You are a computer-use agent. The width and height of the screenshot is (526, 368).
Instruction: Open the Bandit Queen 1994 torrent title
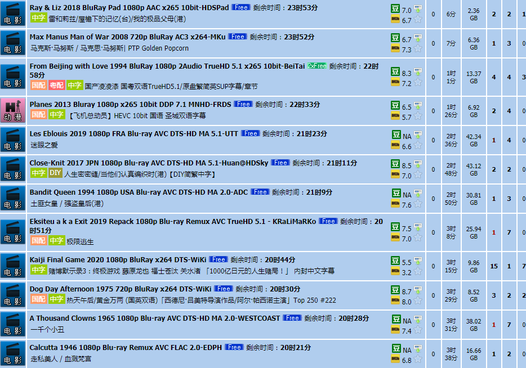[139, 192]
